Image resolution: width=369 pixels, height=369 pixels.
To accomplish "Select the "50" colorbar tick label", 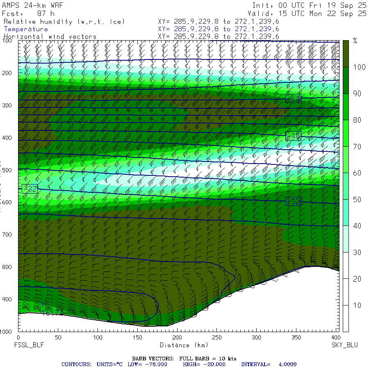I will click(x=357, y=200).
